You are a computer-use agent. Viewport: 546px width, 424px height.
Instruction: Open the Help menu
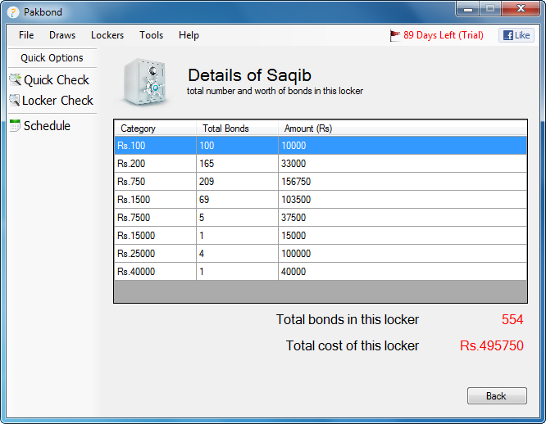pos(189,35)
